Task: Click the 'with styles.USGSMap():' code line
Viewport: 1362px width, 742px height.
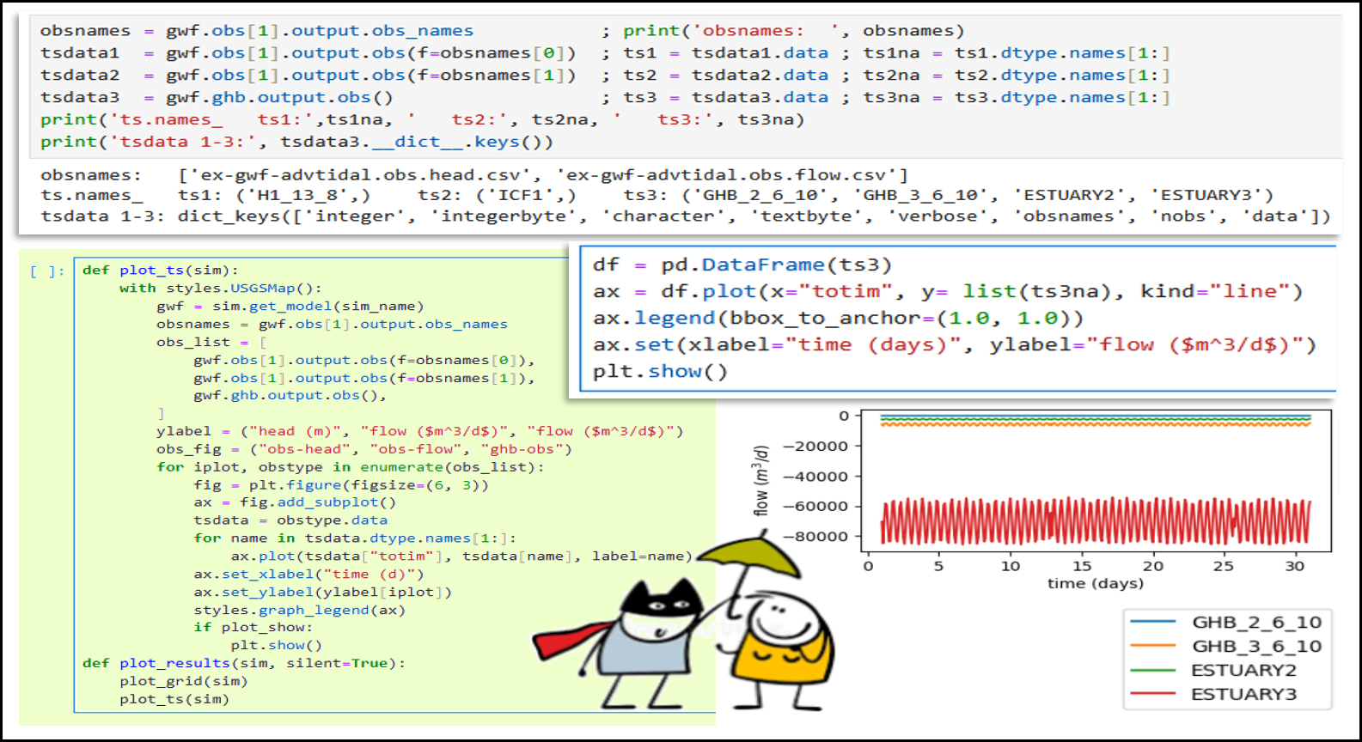Action: tap(220, 289)
